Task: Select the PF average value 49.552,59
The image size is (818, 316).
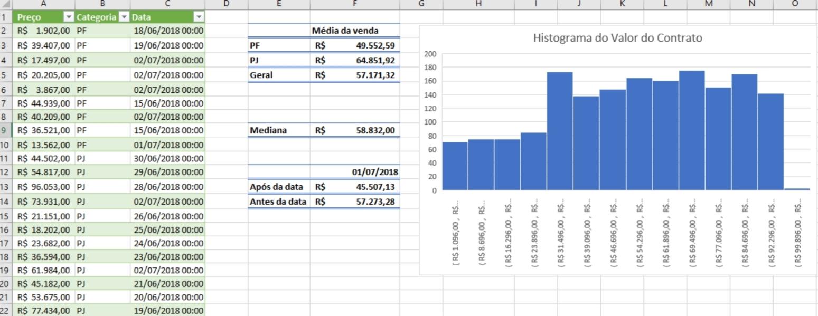Action: (355, 45)
